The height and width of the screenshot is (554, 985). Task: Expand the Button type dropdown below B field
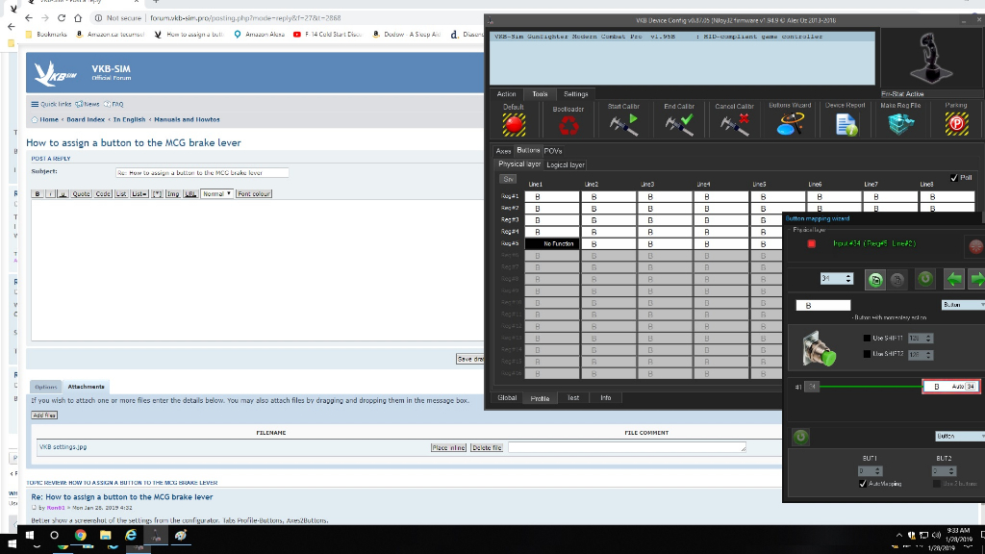pyautogui.click(x=962, y=305)
